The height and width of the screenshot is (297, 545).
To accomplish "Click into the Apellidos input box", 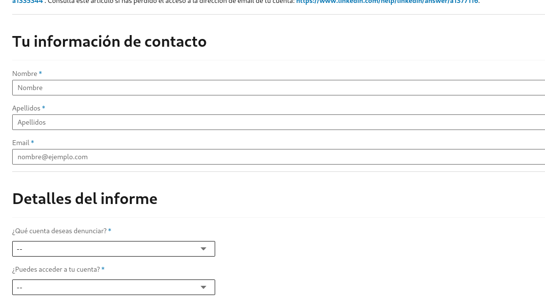I will tap(278, 122).
